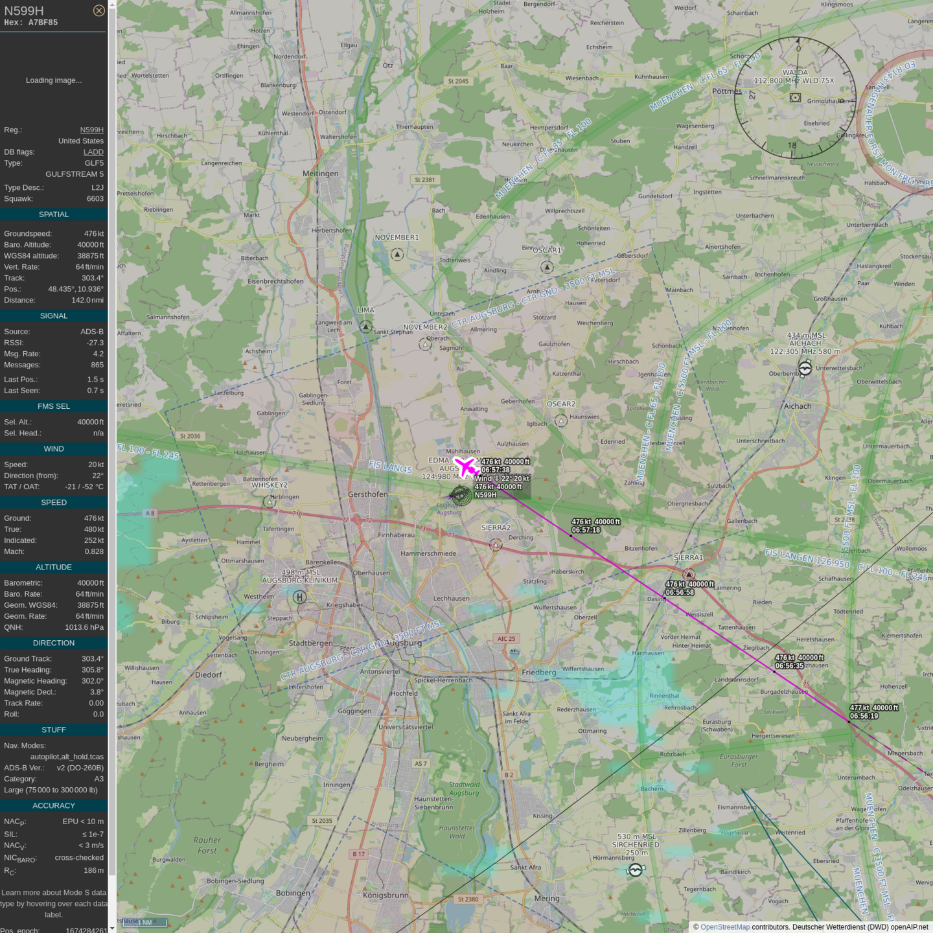
Task: Select the SIERRA2 reporting point marker
Action: coord(496,545)
